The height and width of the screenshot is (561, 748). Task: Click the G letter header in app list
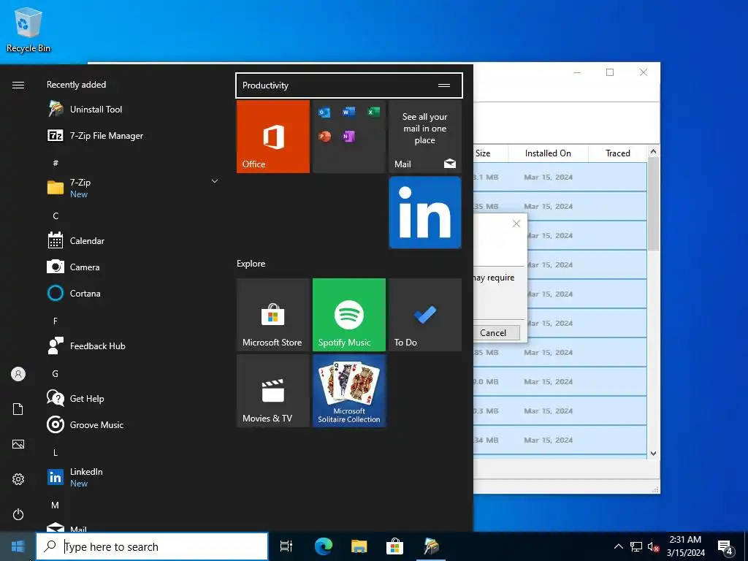coord(56,373)
